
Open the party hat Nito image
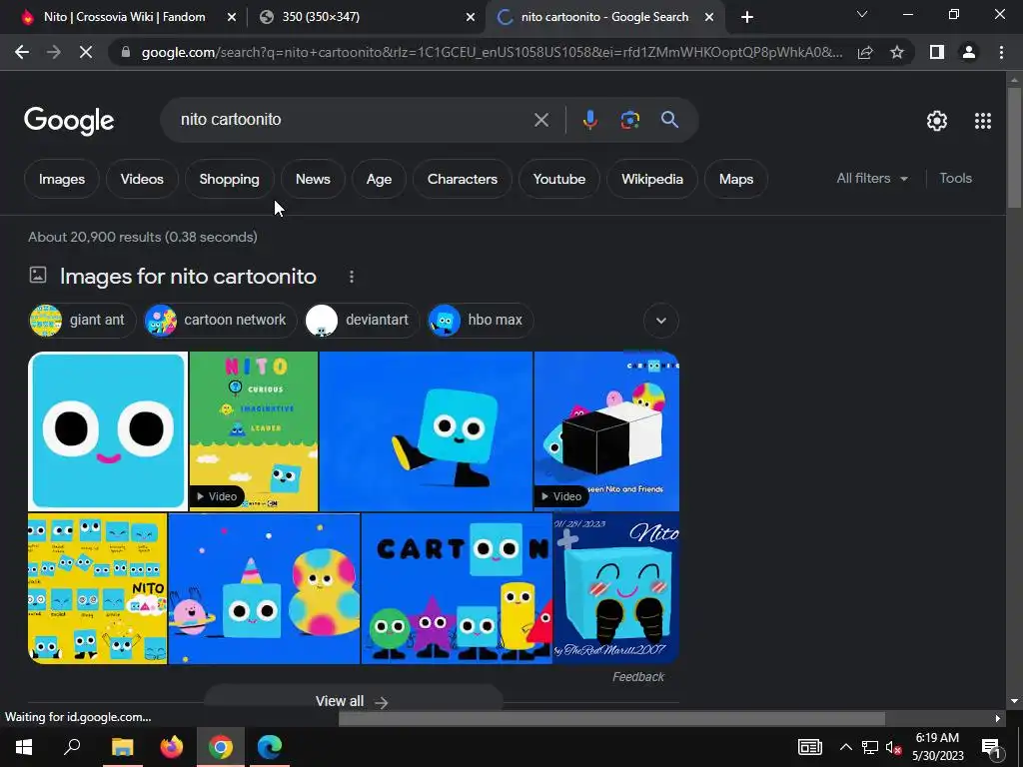(264, 588)
